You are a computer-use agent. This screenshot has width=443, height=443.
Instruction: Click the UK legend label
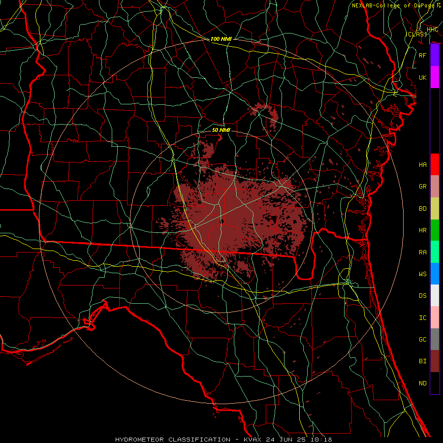click(x=423, y=78)
